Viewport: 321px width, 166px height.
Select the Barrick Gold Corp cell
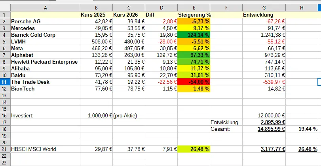45,35
